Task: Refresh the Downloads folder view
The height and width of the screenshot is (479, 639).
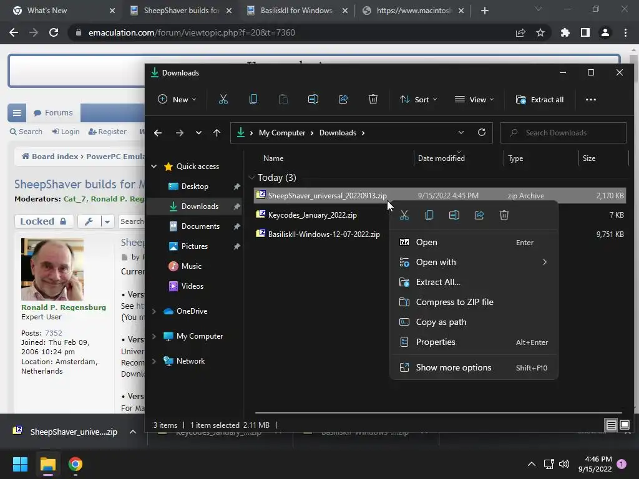Action: [482, 132]
